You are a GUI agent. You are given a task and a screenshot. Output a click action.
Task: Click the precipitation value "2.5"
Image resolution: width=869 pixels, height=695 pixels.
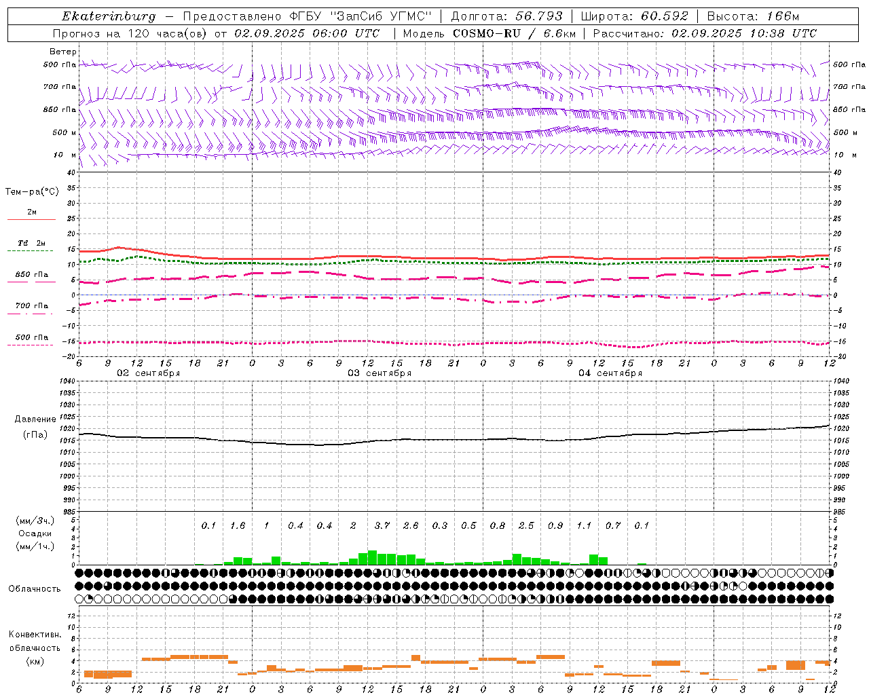[x=526, y=526]
